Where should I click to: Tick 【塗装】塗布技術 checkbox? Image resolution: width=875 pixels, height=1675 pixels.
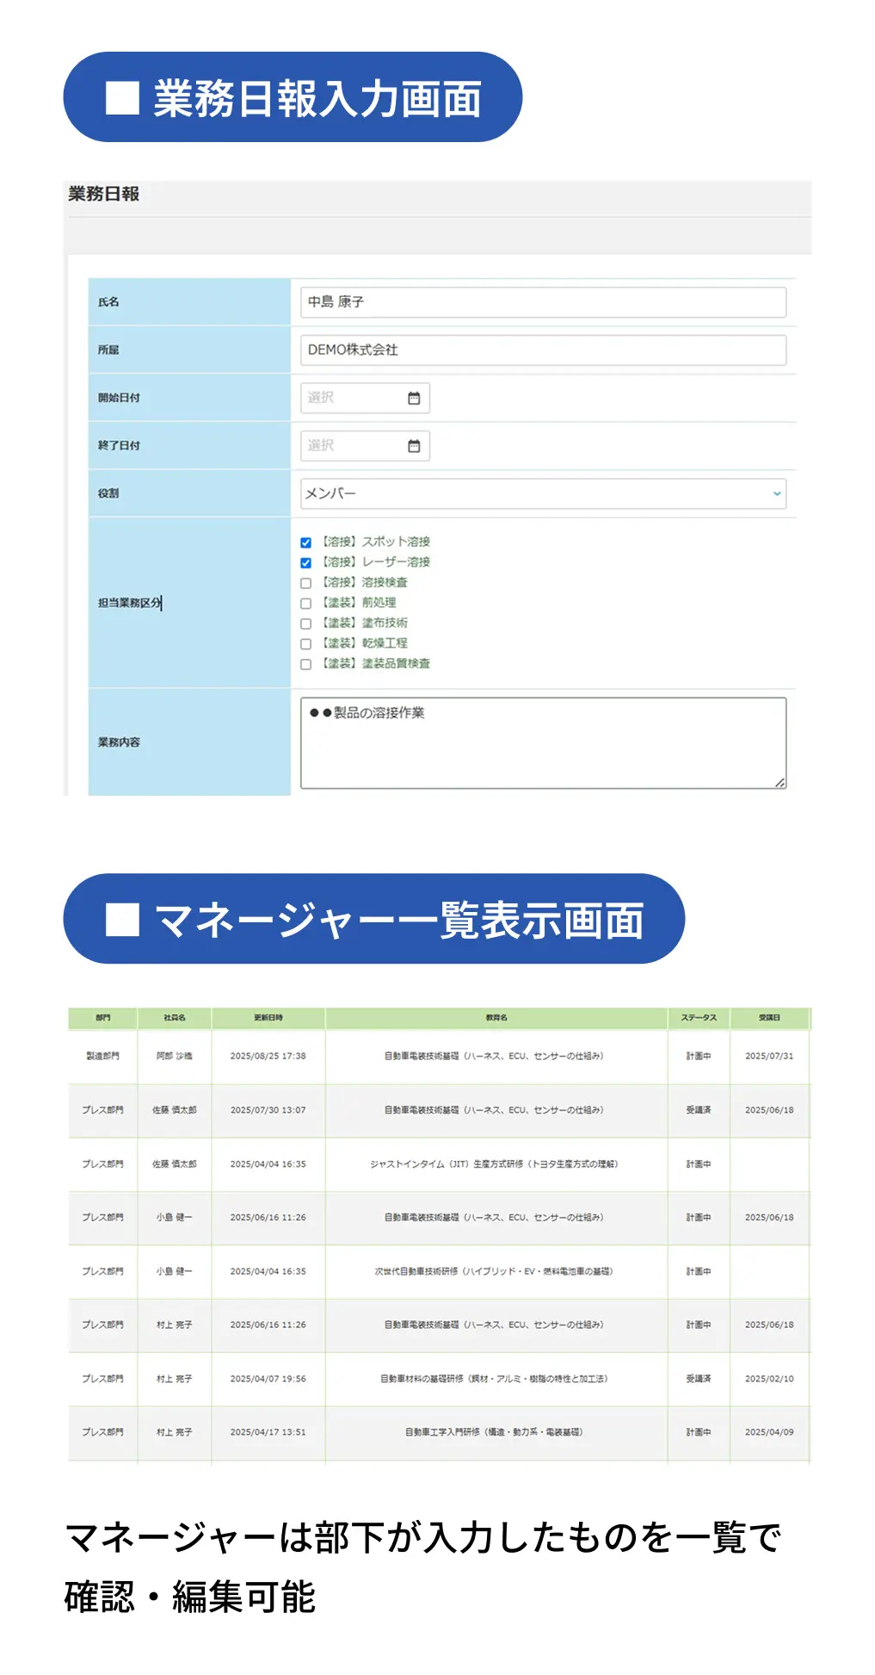point(305,623)
